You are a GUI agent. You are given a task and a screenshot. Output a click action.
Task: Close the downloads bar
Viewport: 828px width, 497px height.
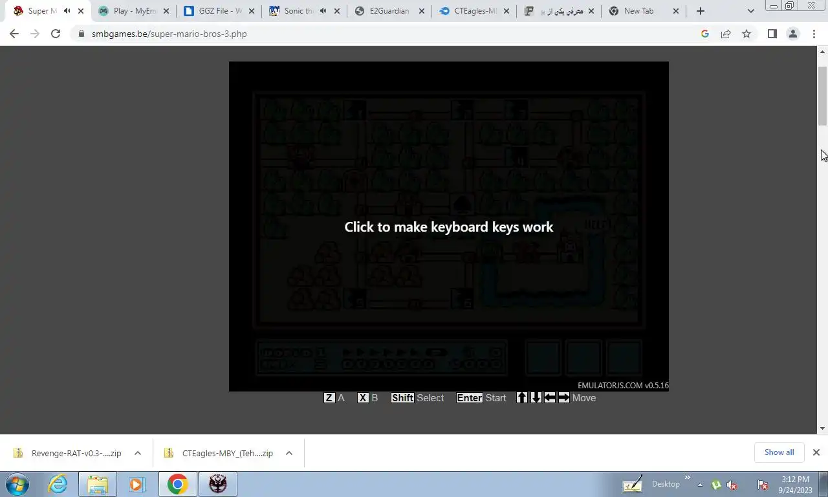tap(816, 452)
